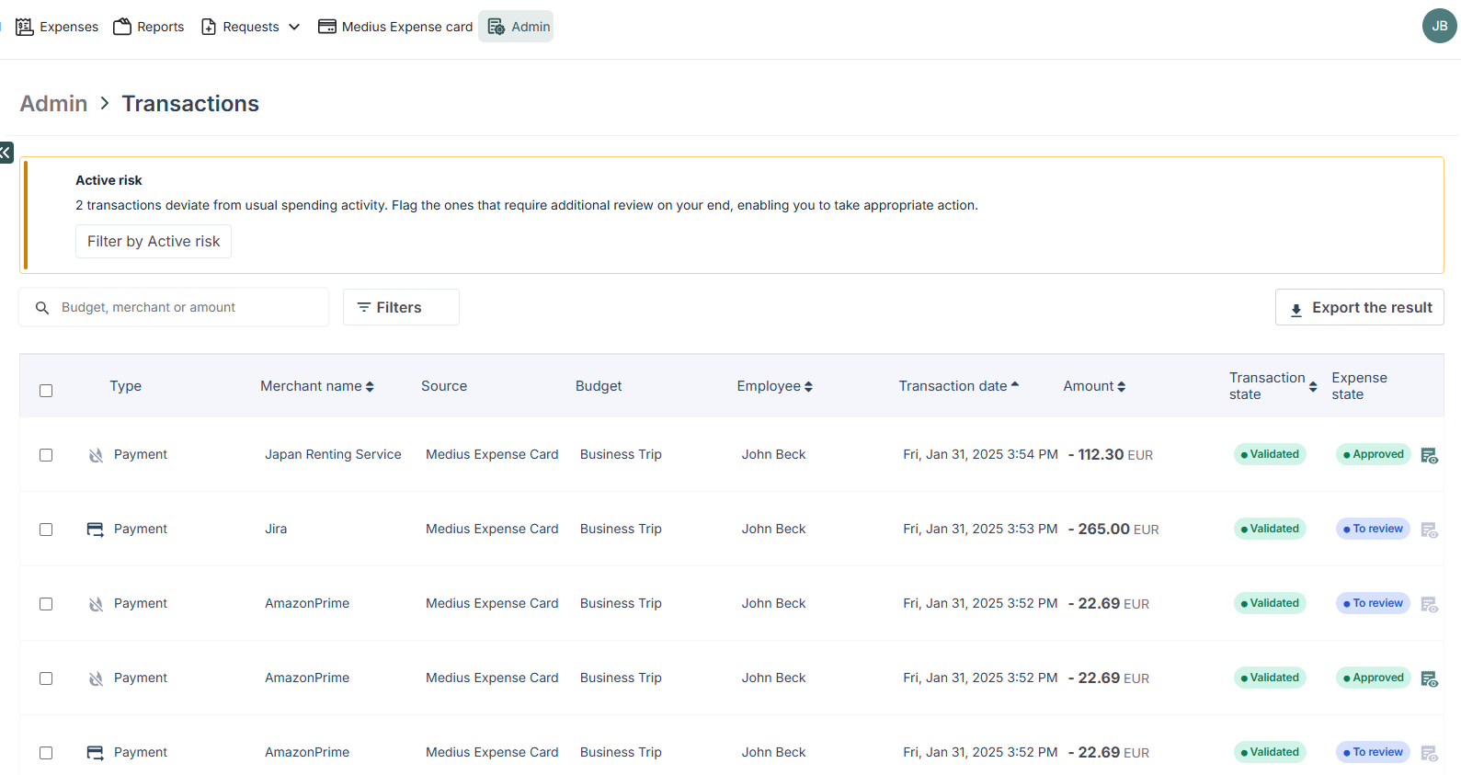Open the JB user avatar menu
Screen dimensions: 1461x775
[1439, 26]
